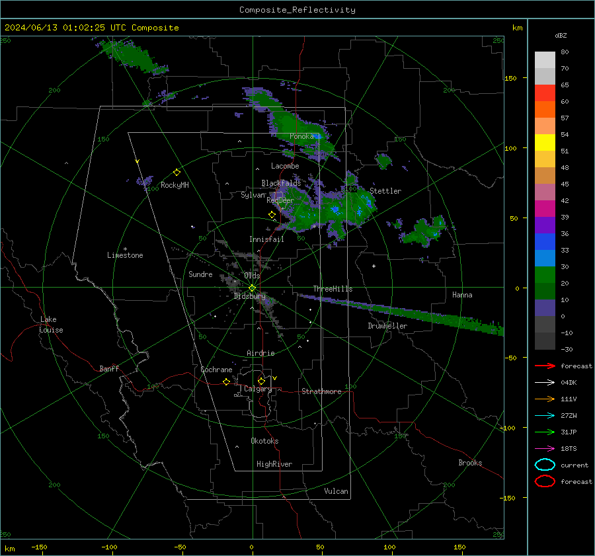
Task: Select the 80 dBZ color swatch
Action: coord(545,60)
